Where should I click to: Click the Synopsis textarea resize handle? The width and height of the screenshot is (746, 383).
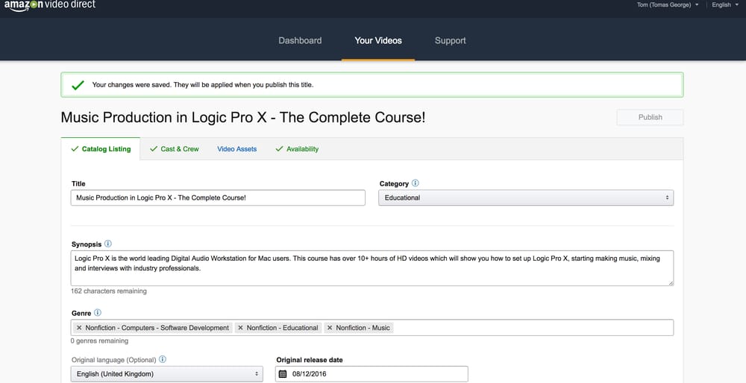tap(671, 283)
